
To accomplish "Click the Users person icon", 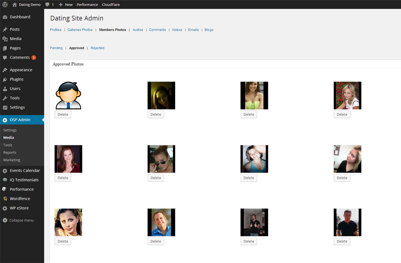I will [5, 89].
